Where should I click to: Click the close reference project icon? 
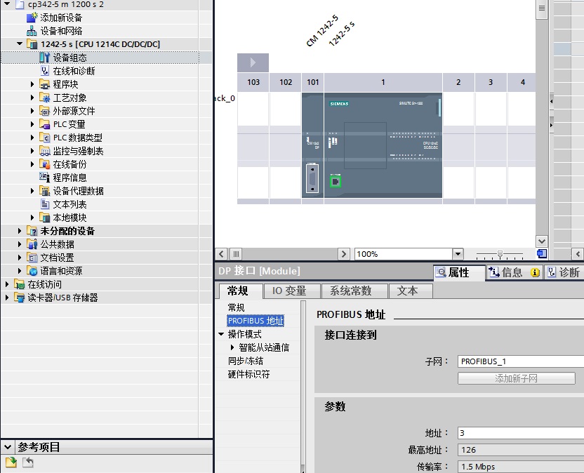click(x=28, y=462)
